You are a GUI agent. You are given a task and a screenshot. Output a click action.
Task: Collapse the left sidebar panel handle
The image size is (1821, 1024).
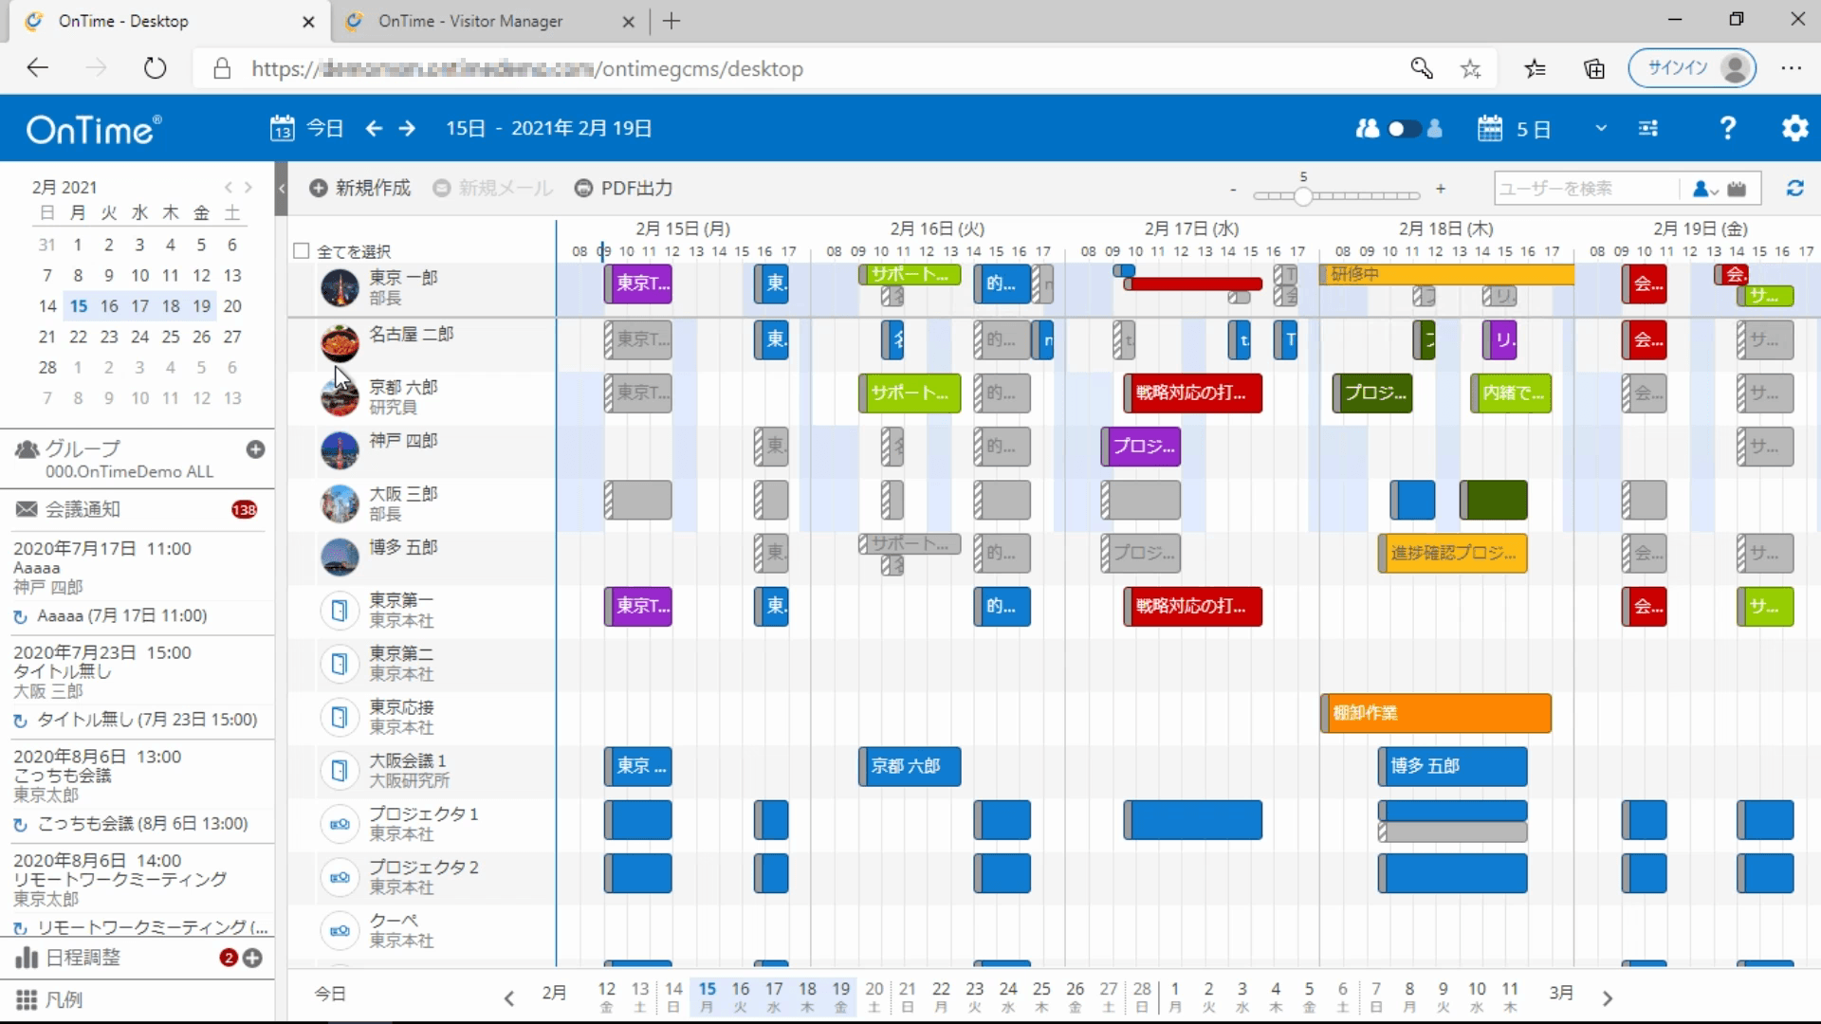pos(281,189)
